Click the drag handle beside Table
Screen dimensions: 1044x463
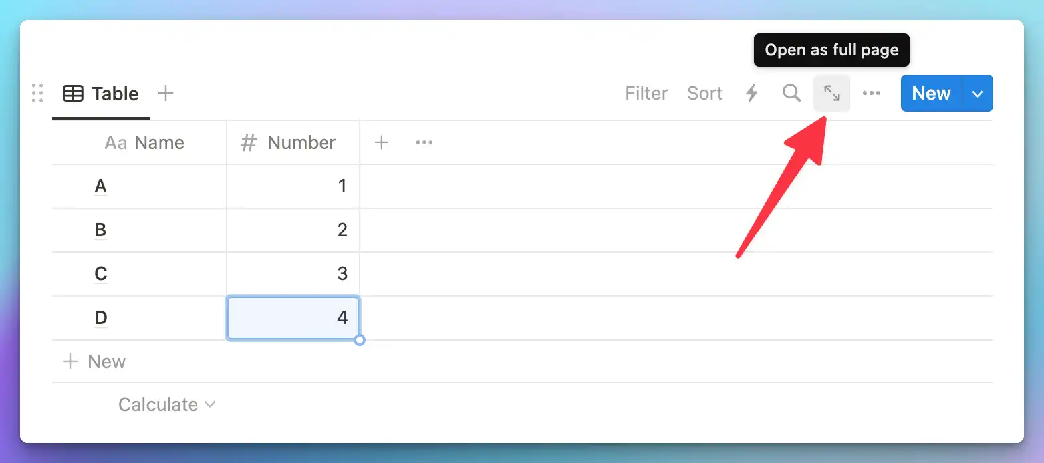pos(37,93)
